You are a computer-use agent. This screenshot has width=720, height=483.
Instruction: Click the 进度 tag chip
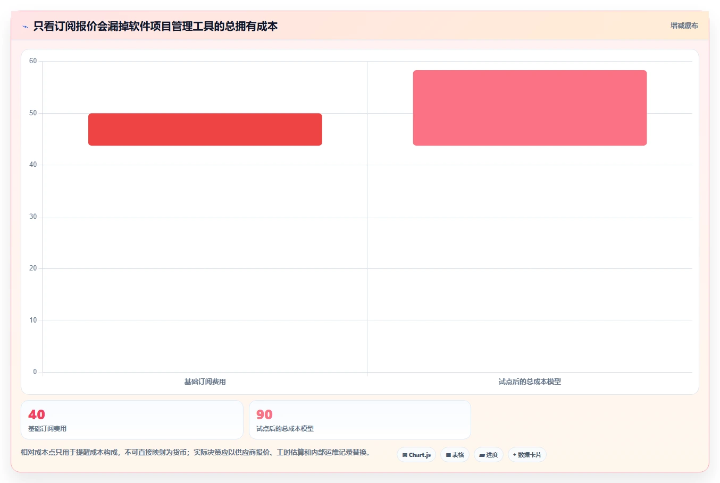pyautogui.click(x=489, y=455)
